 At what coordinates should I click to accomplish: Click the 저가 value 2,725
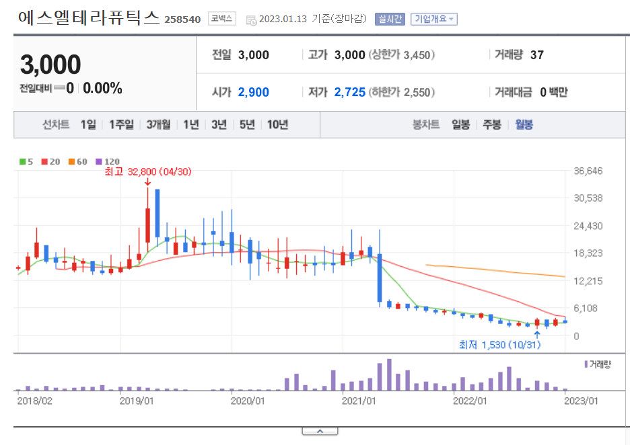click(350, 92)
